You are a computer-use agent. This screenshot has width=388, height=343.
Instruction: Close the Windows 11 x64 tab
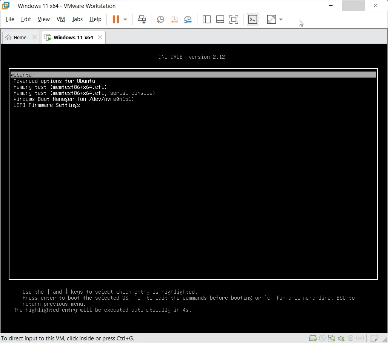tap(100, 37)
